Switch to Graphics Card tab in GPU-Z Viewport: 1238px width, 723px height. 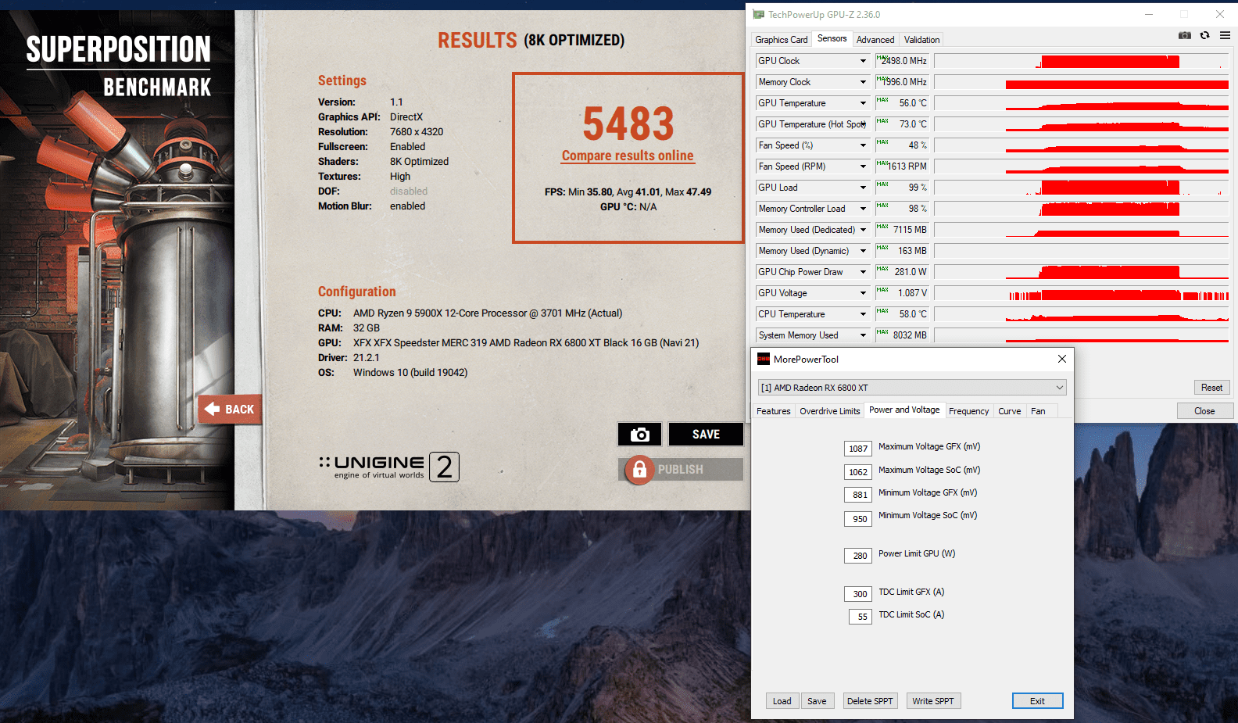(781, 39)
